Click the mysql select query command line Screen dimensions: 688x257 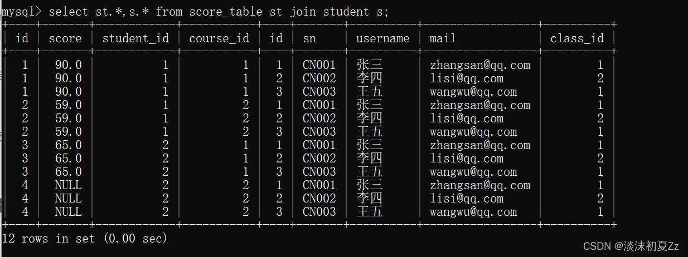[x=195, y=12]
